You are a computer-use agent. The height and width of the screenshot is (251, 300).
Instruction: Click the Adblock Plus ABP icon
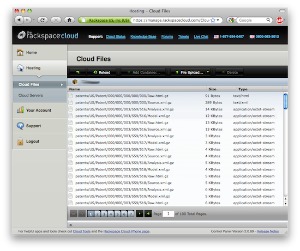[279, 20]
